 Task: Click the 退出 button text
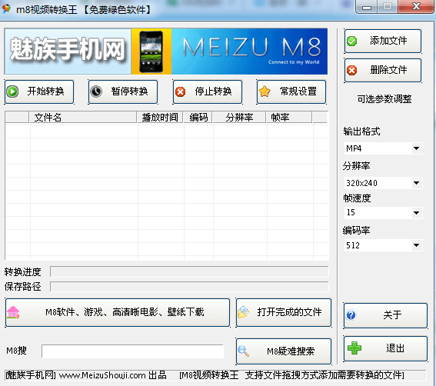[x=394, y=348]
